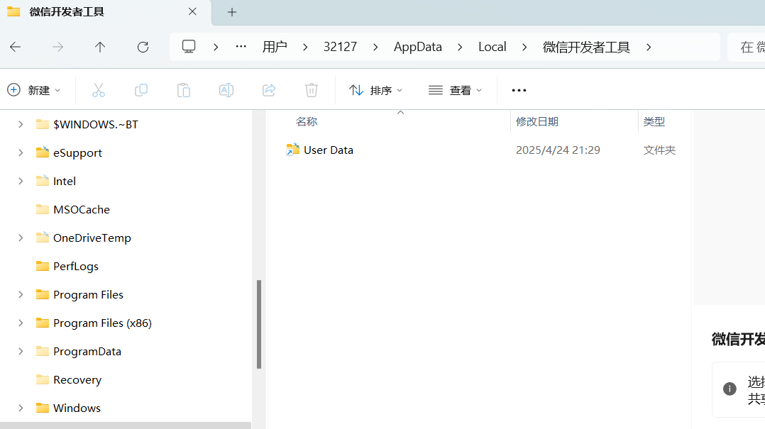Image resolution: width=765 pixels, height=429 pixels.
Task: Open chevron dropdown after 32127 breadcrumb
Action: coord(375,47)
